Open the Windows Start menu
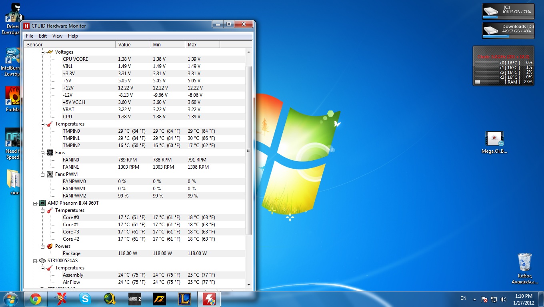Screen dimensions: 544x307 (x=11, y=299)
